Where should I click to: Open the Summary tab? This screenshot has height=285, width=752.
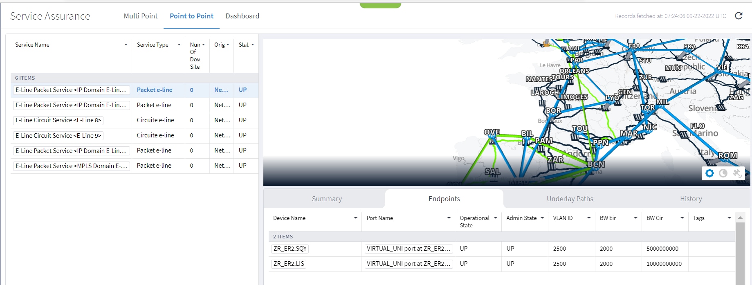point(327,199)
